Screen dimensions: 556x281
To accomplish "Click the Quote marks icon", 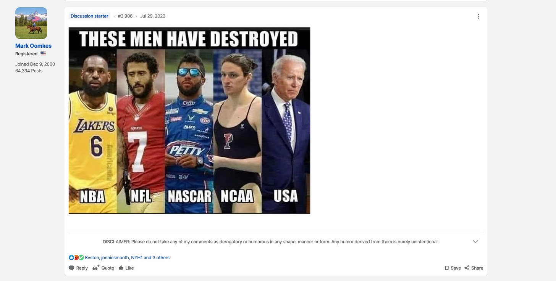I will pyautogui.click(x=96, y=268).
